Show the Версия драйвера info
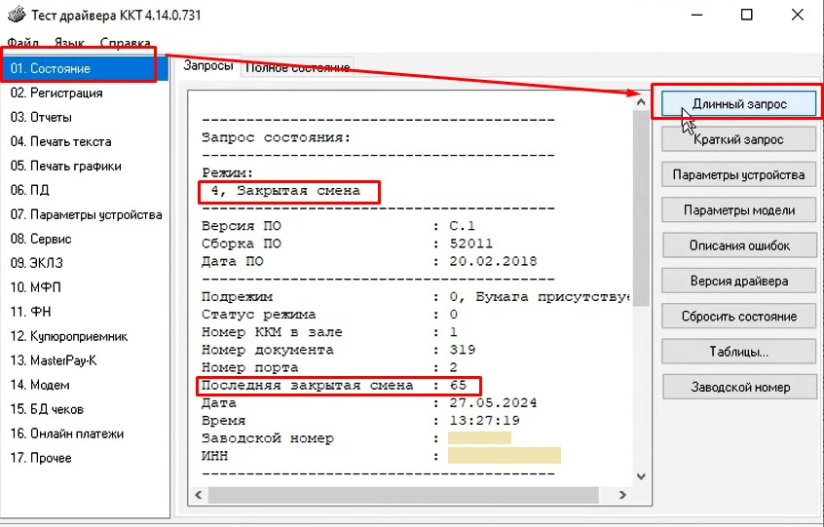Screen dimensions: 824x527 pos(738,281)
